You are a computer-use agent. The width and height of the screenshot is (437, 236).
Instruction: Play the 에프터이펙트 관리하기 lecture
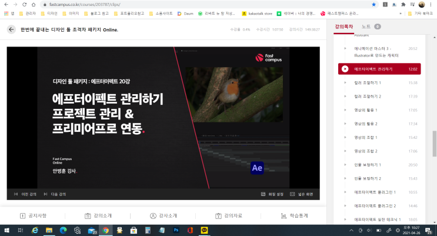[379, 69]
